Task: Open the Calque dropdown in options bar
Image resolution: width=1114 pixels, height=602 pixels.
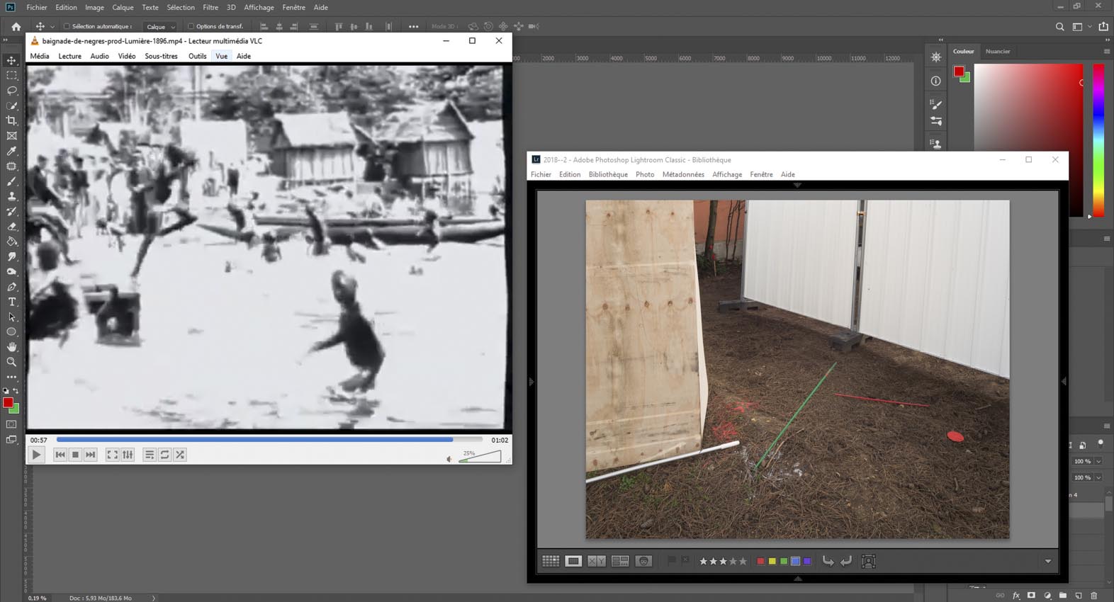Action: 159,27
